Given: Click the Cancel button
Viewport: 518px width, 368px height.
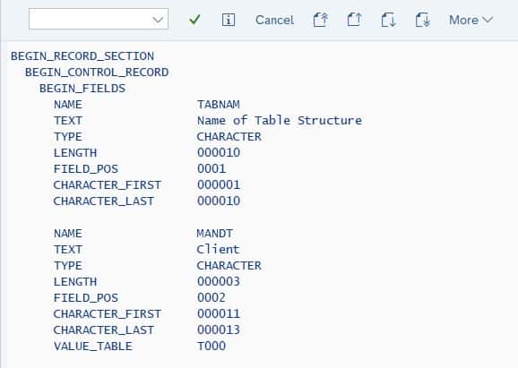Looking at the screenshot, I should [274, 20].
